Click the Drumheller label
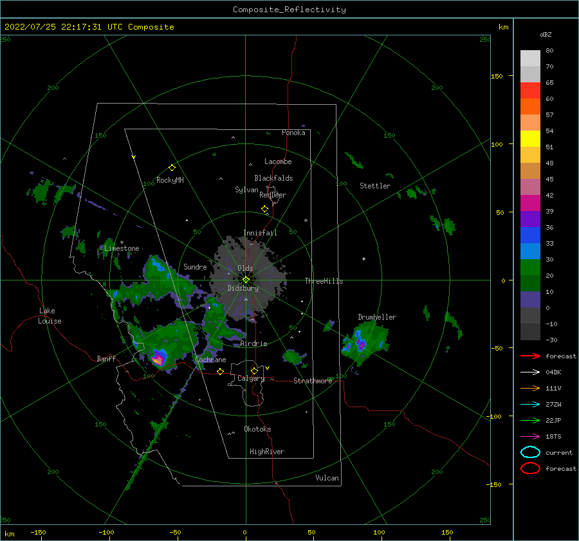579x541 pixels. click(377, 317)
